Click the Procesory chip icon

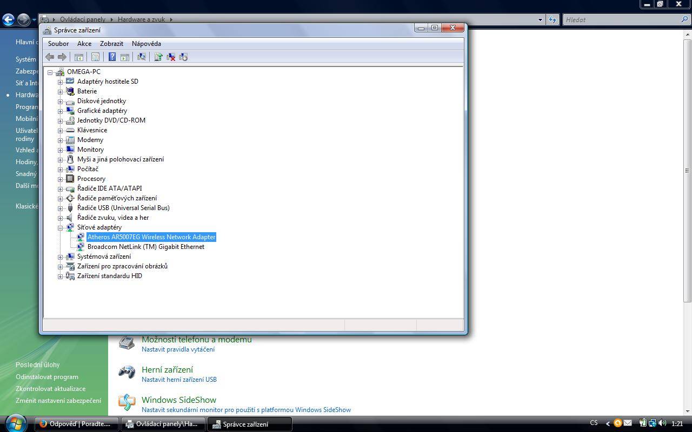[x=70, y=179]
